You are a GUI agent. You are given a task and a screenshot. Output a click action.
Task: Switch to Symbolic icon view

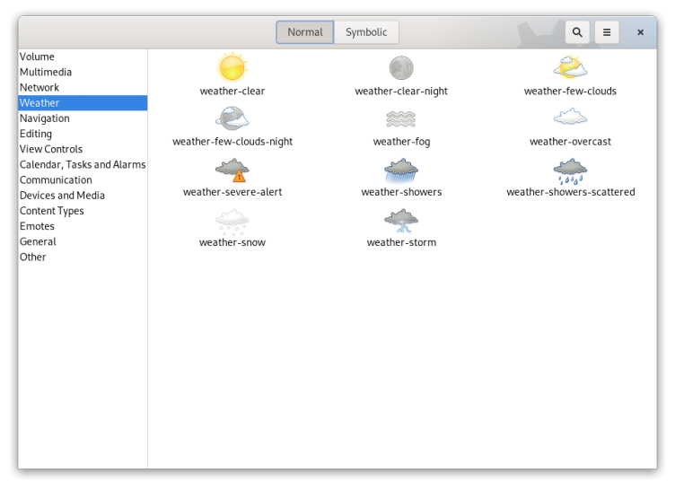pos(366,32)
